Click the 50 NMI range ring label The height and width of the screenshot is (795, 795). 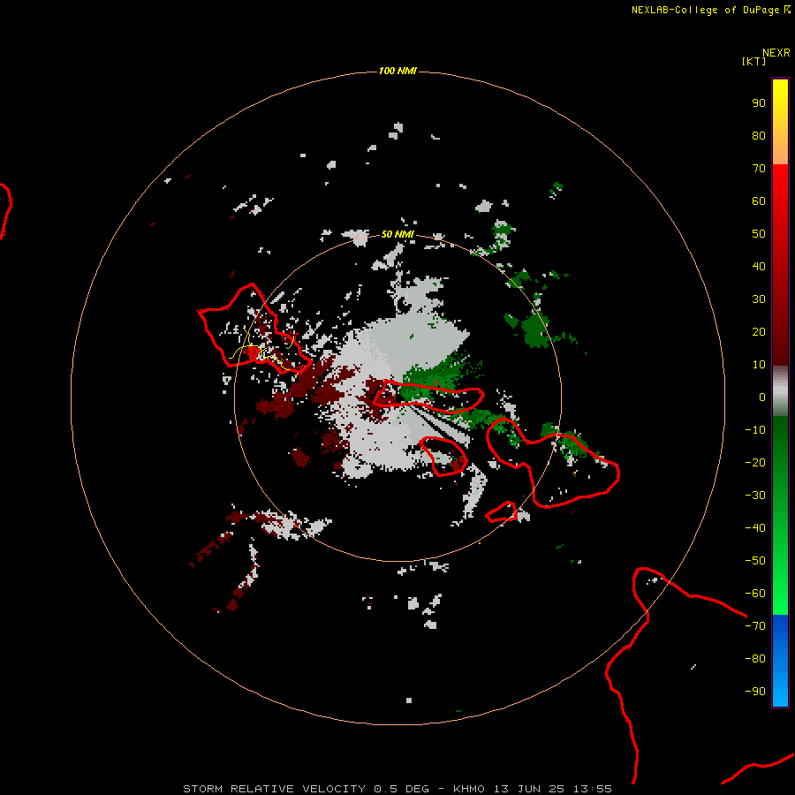coord(397,234)
